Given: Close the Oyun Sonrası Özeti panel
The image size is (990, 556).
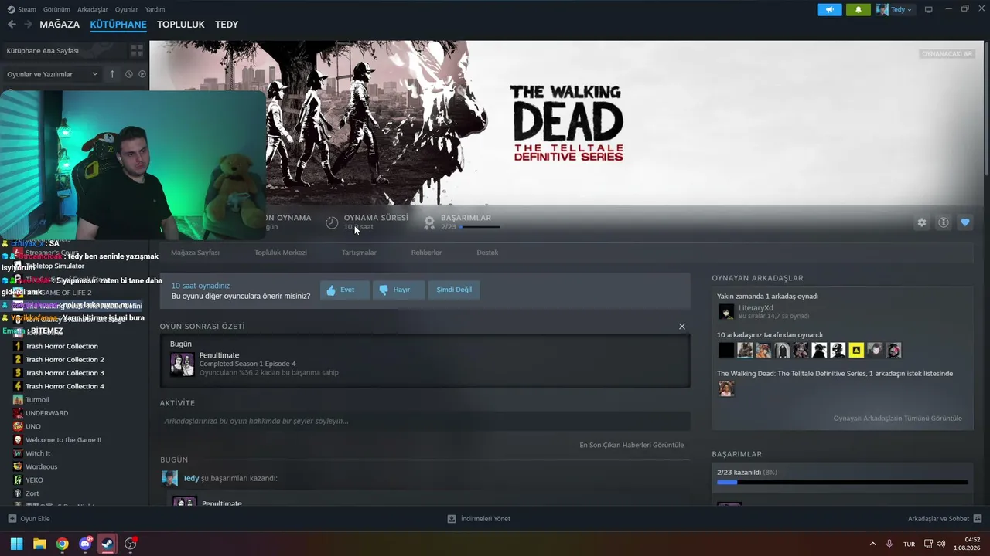Looking at the screenshot, I should coord(682,327).
